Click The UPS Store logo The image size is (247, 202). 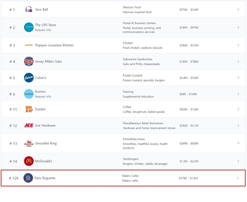pyautogui.click(x=29, y=27)
